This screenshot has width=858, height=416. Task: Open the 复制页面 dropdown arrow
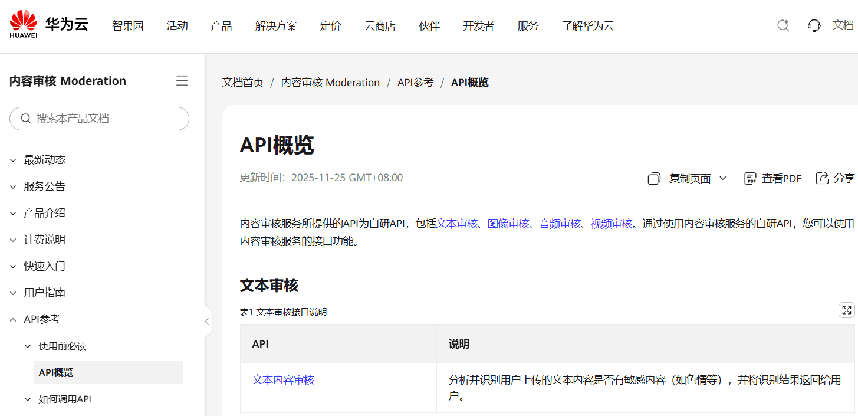click(723, 178)
